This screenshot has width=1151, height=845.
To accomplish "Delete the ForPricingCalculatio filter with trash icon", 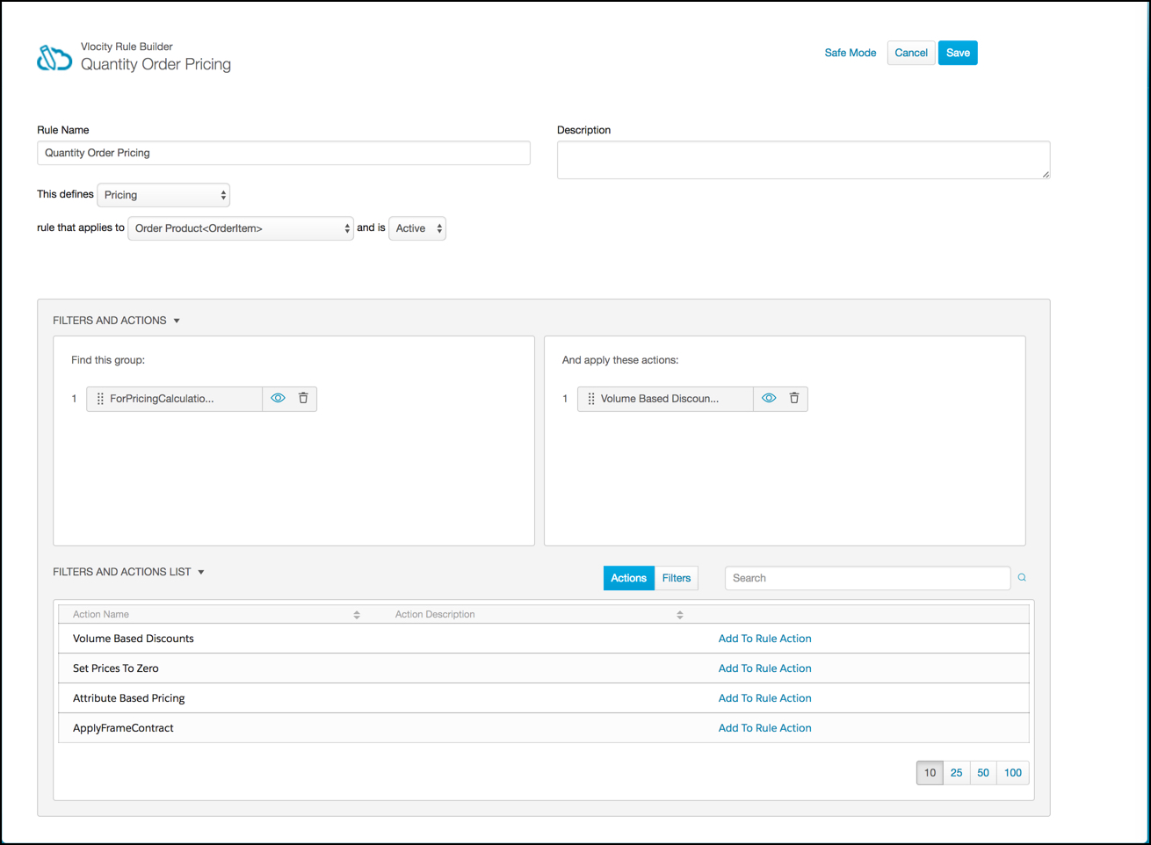I will pyautogui.click(x=303, y=398).
